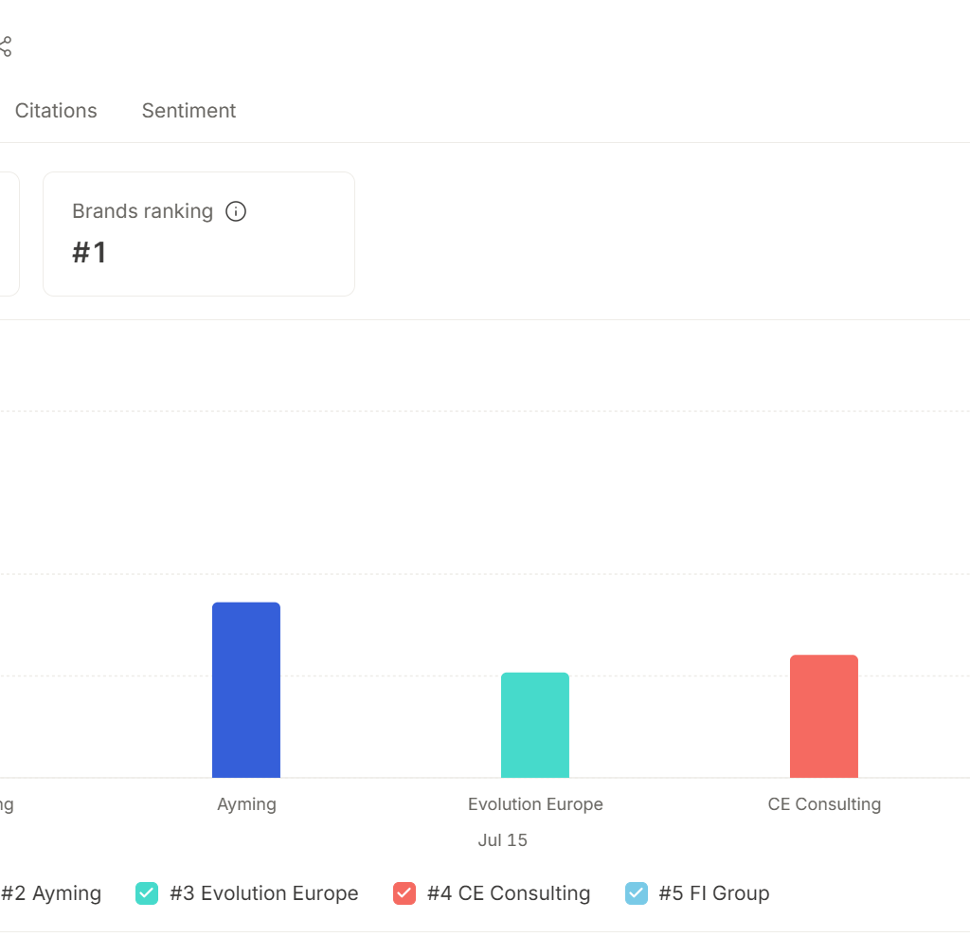970x937 pixels.
Task: Click the Brands ranking card title
Action: point(142,211)
